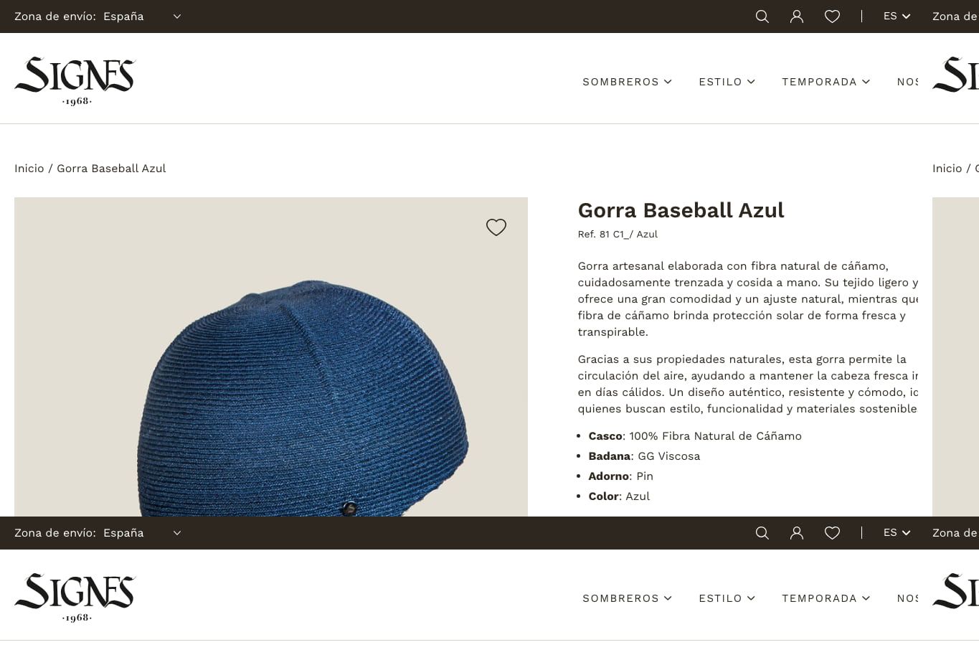Open the TEMPORADA menu in lower navigation
Image resolution: width=979 pixels, height=660 pixels.
[826, 598]
